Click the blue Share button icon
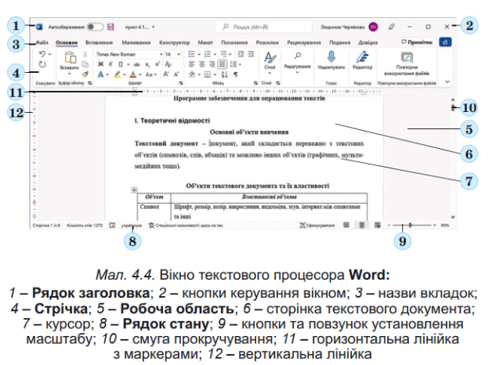This screenshot has width=489, height=365. [445, 42]
